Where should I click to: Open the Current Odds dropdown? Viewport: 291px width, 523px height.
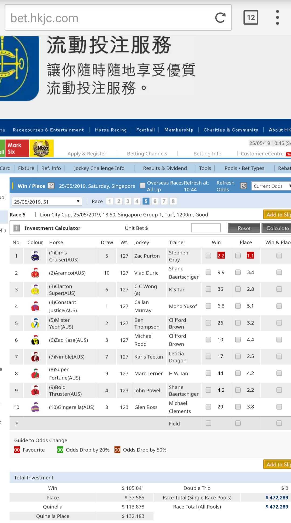(x=271, y=186)
